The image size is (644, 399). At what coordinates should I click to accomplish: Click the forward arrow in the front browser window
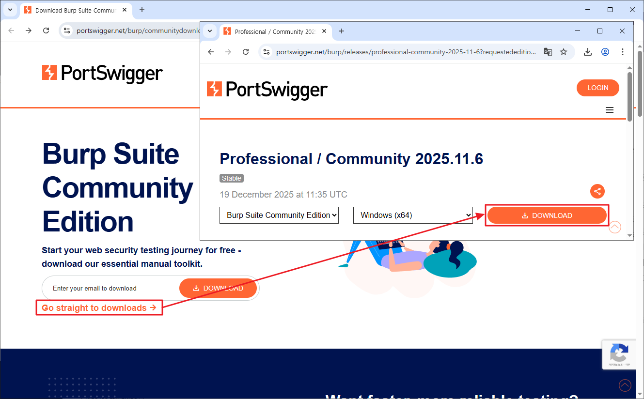tap(228, 52)
